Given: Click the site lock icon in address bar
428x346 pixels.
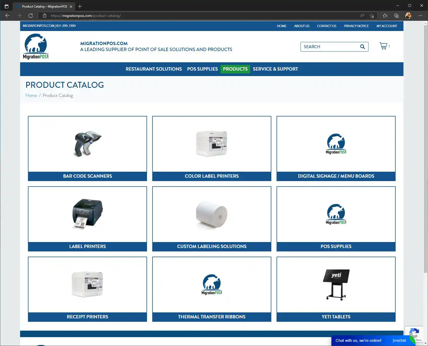Looking at the screenshot, I should [x=45, y=16].
